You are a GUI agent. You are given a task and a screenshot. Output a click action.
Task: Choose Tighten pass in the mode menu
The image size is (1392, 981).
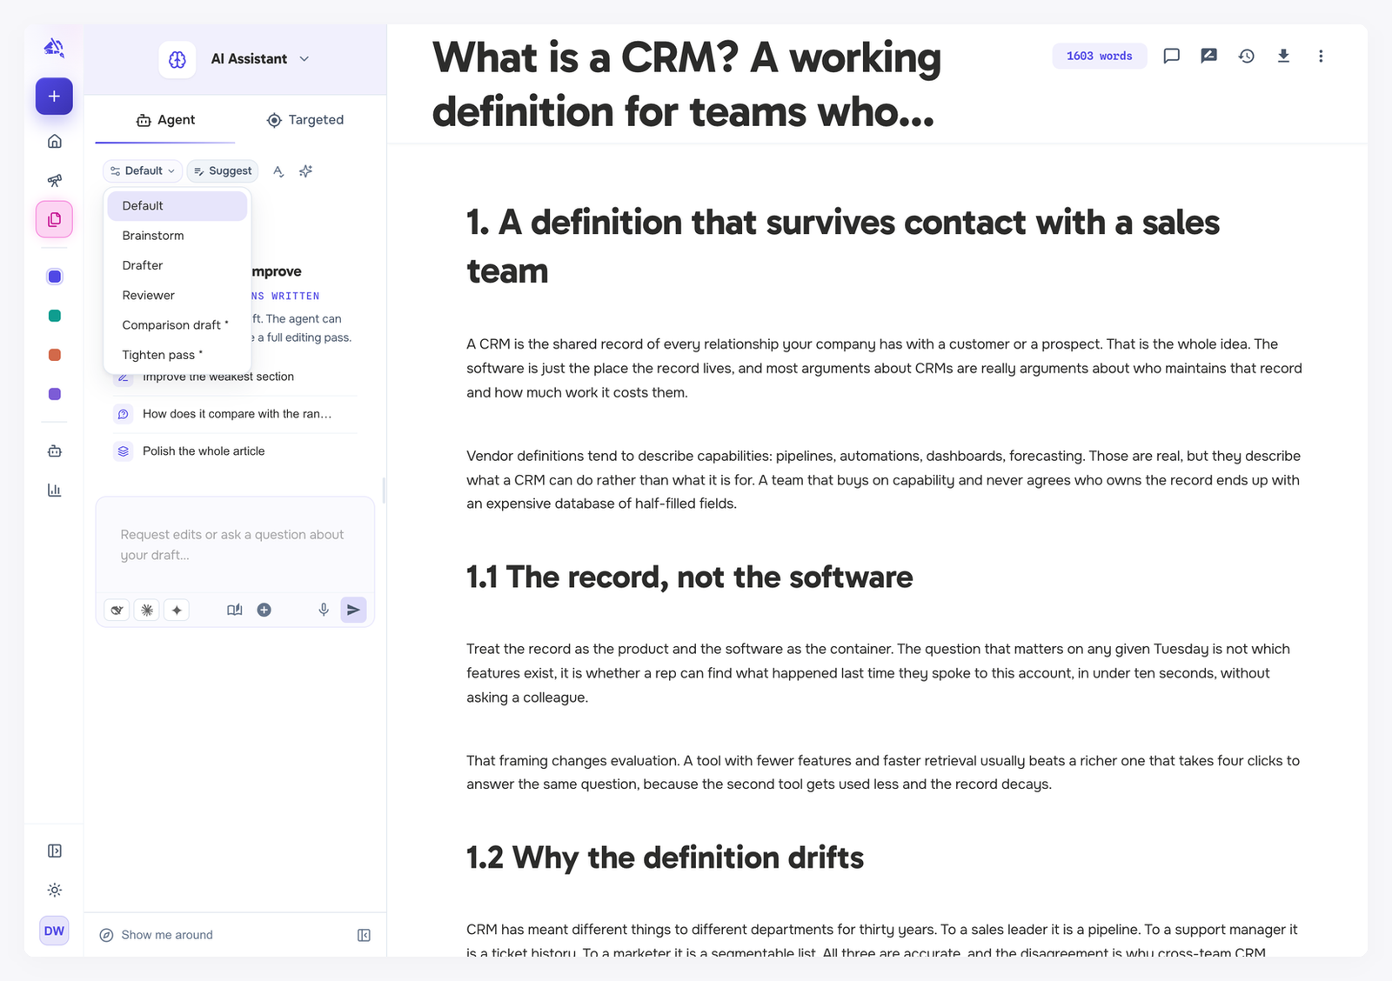point(177,355)
